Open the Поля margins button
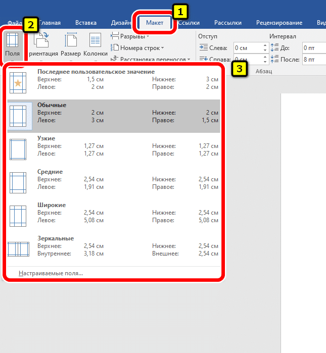The height and width of the screenshot is (353, 326). [12, 46]
